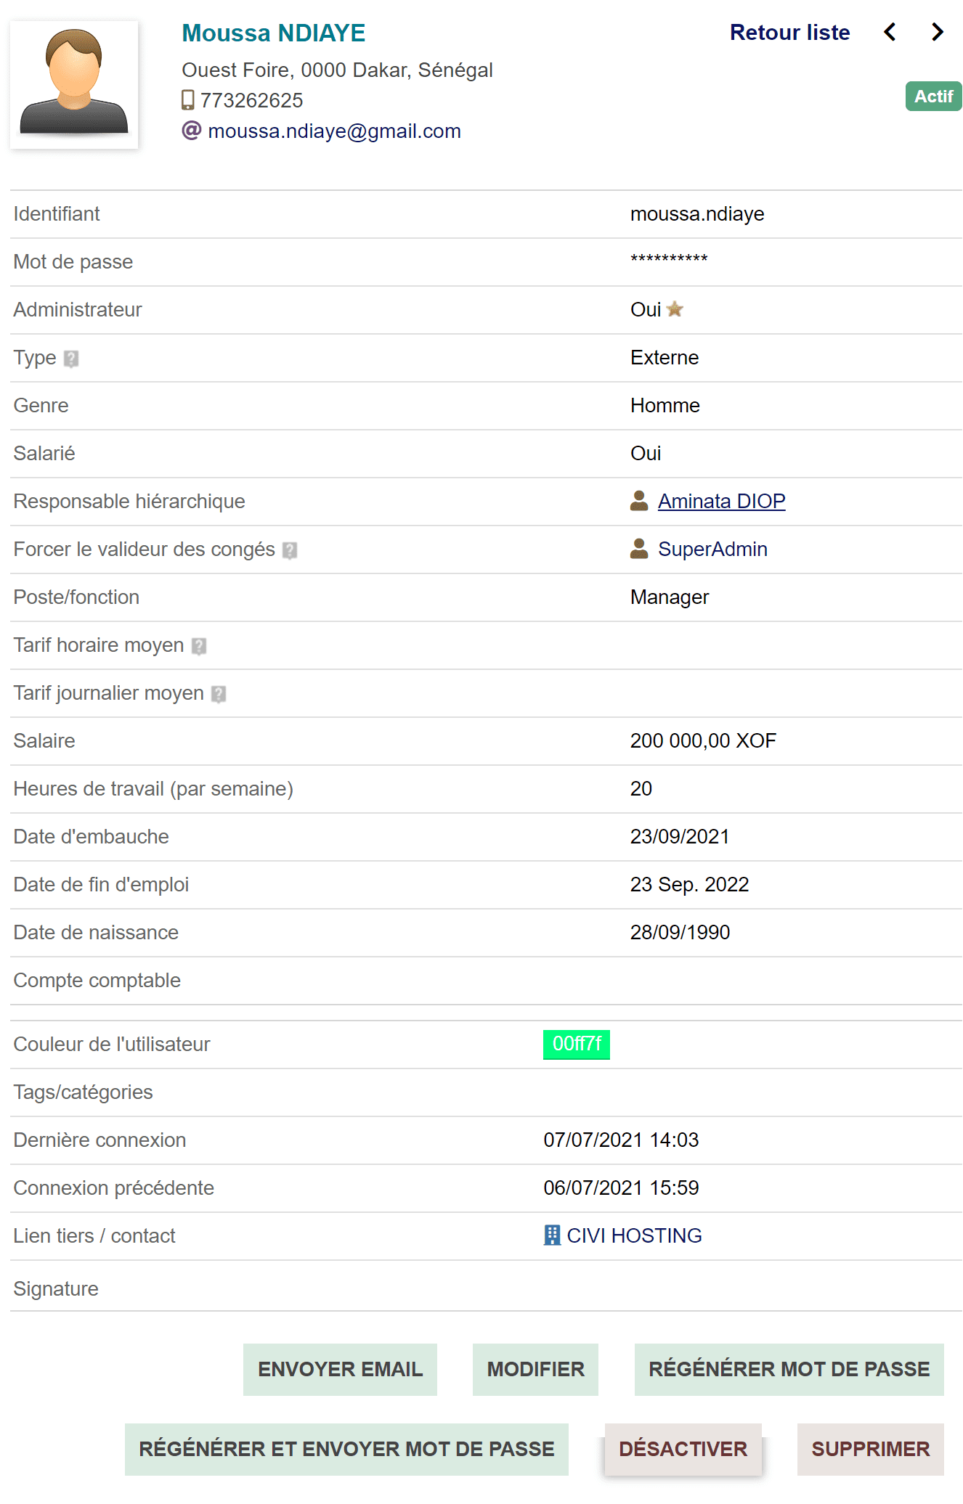The image size is (963, 1504).
Task: Click help icon next to Tarif horaire moyen
Action: pyautogui.click(x=199, y=646)
